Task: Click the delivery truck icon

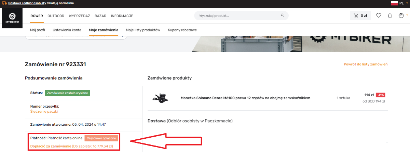Action: 4,3
